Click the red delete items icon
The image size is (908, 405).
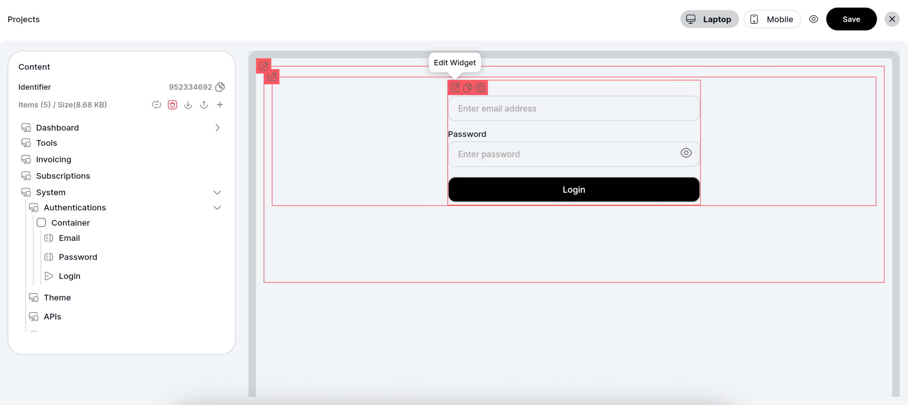[172, 105]
